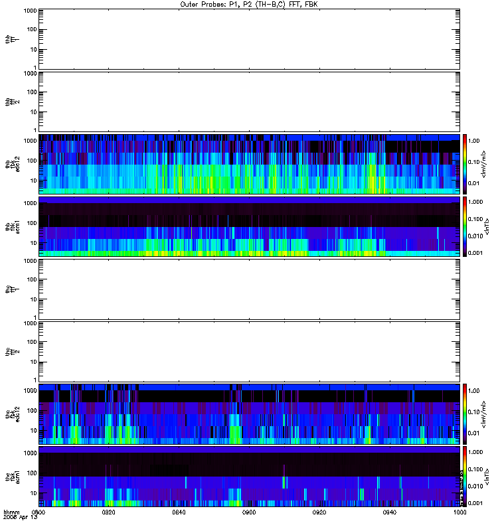Click the 100 y-tick of thb fff 2 panel

[31, 92]
